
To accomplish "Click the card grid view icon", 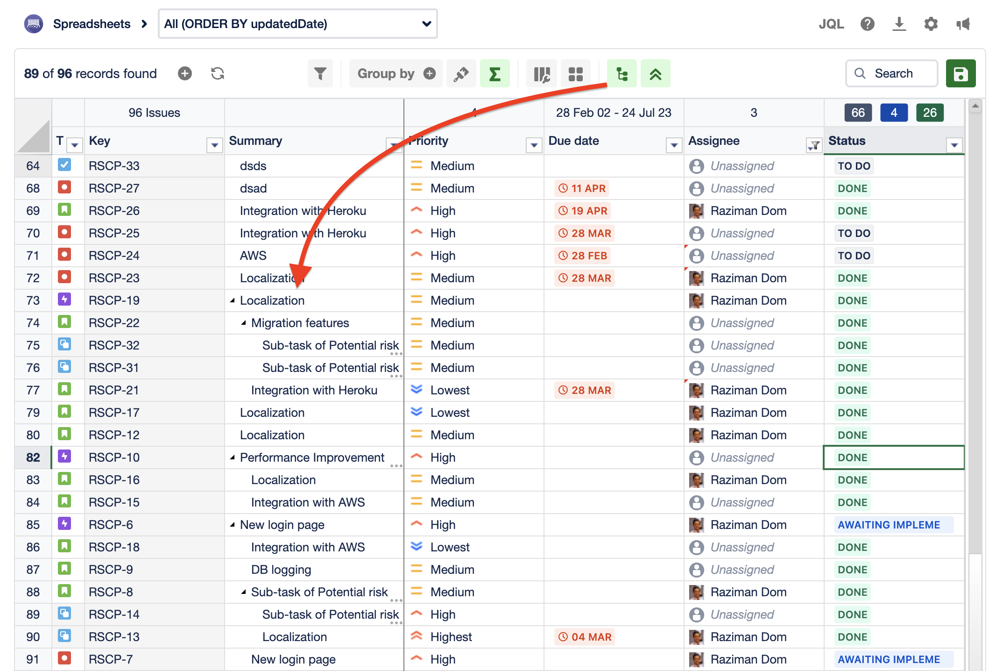I will point(575,74).
